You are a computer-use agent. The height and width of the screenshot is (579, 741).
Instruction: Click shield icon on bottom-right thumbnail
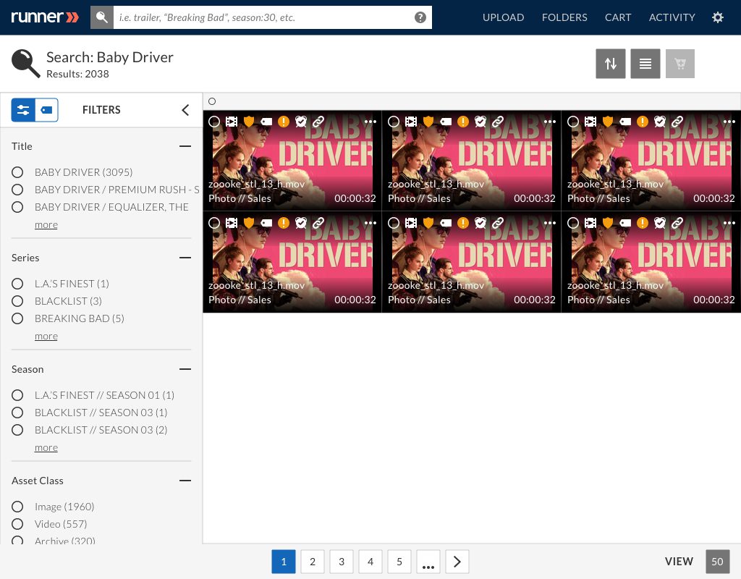[x=608, y=223]
